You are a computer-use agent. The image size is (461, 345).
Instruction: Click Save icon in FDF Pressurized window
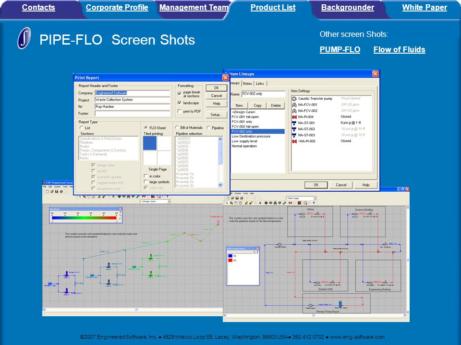[x=57, y=192]
